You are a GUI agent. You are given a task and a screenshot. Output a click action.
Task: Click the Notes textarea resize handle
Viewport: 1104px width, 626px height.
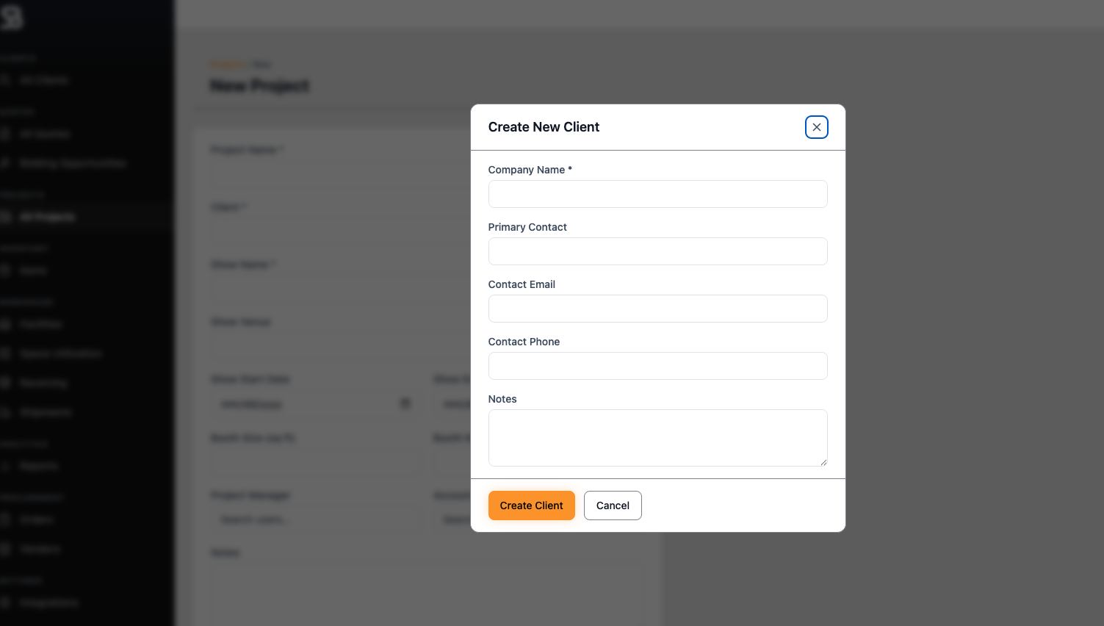point(823,462)
